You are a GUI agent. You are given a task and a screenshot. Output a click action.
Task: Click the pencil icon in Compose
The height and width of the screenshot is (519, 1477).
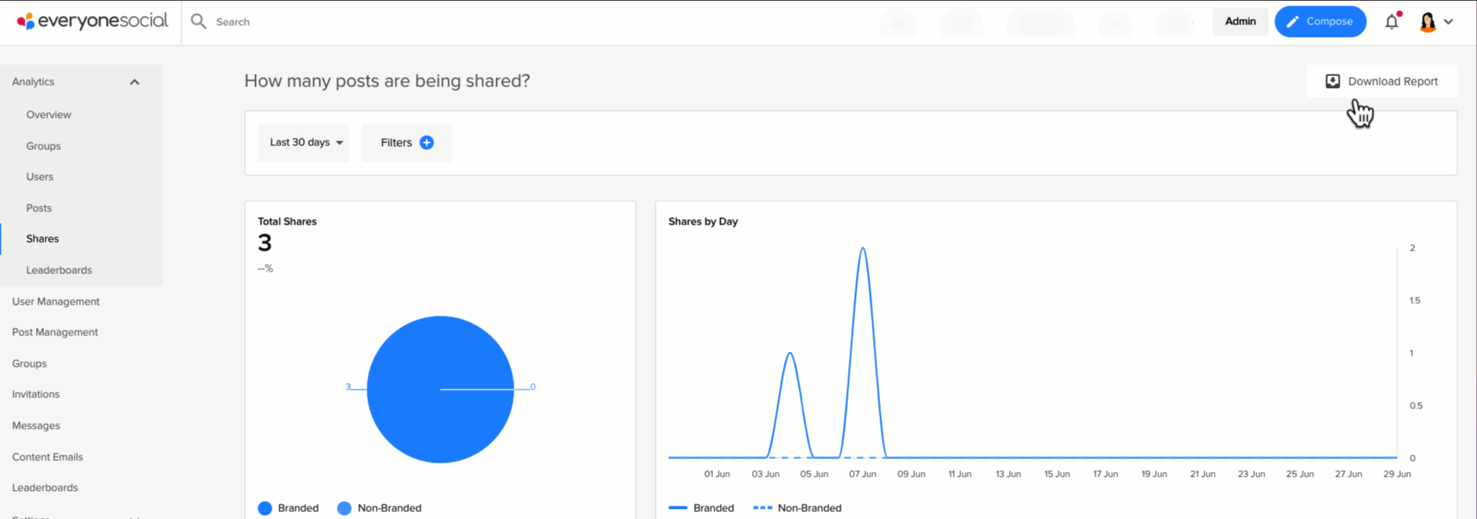point(1292,21)
